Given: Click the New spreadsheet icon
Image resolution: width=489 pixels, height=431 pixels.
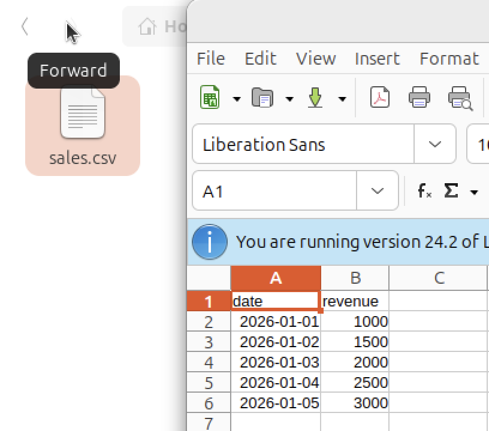Looking at the screenshot, I should 210,98.
